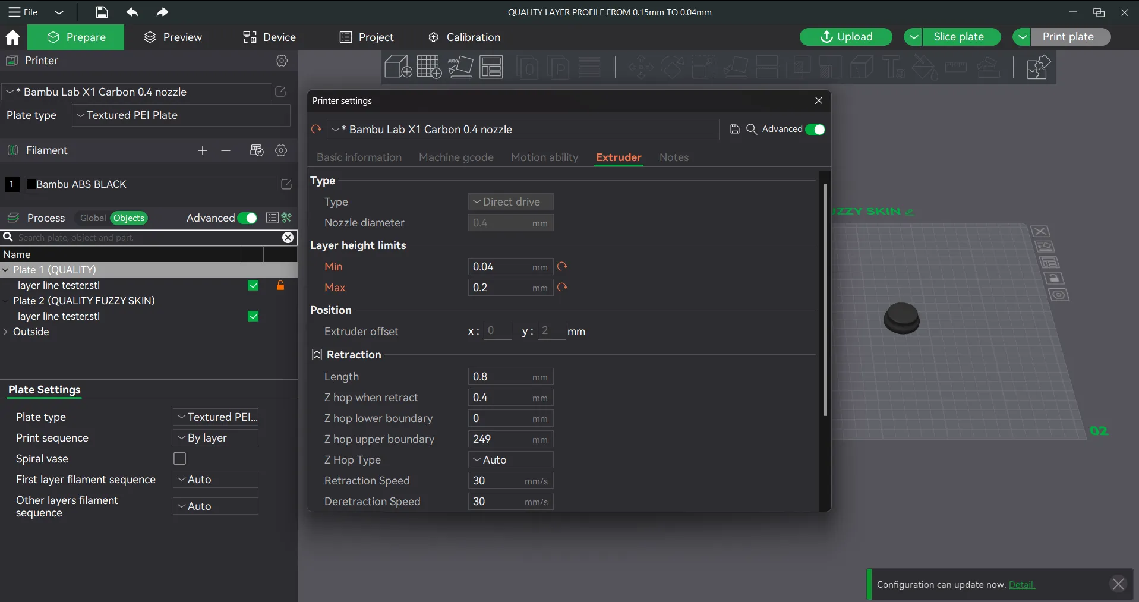Check the Spiral vase checkbox
Viewport: 1139px width, 602px height.
pyautogui.click(x=179, y=459)
